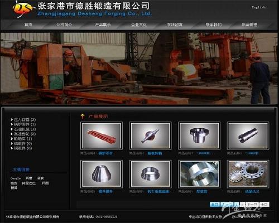
Task: Click product name link under cone forging
Action: tap(105, 191)
